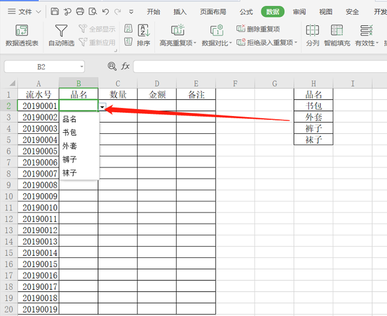This screenshot has width=387, height=316.
Task: Select the 金额 header cell
Action: tap(157, 95)
